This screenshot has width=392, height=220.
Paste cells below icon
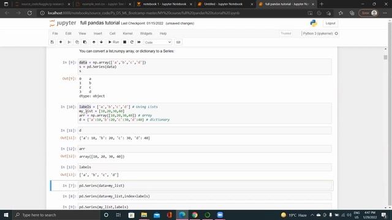click(85, 42)
